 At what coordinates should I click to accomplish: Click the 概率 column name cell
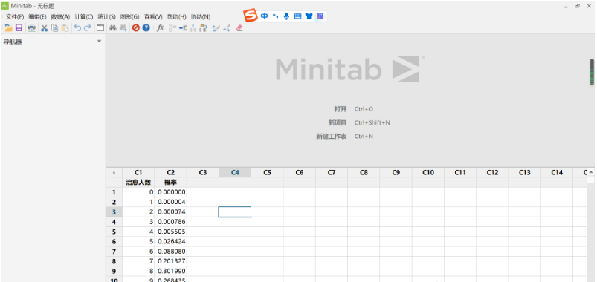click(170, 183)
